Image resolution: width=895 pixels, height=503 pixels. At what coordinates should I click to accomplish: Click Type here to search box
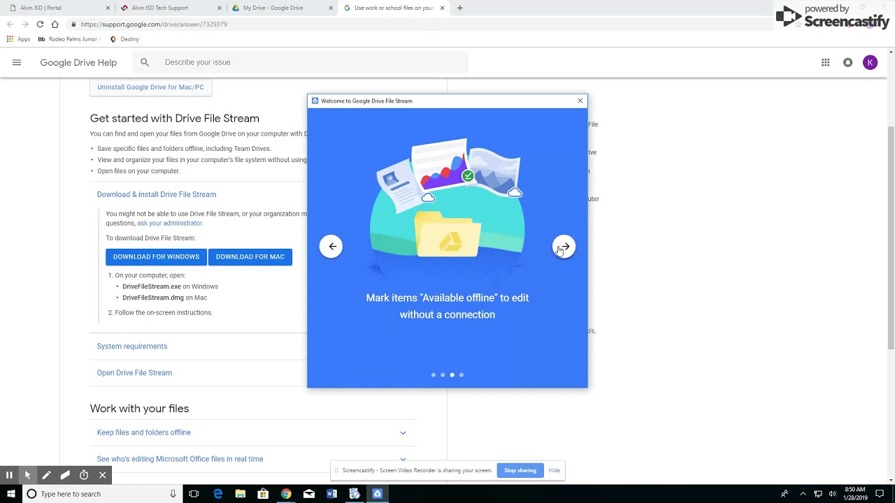[103, 494]
